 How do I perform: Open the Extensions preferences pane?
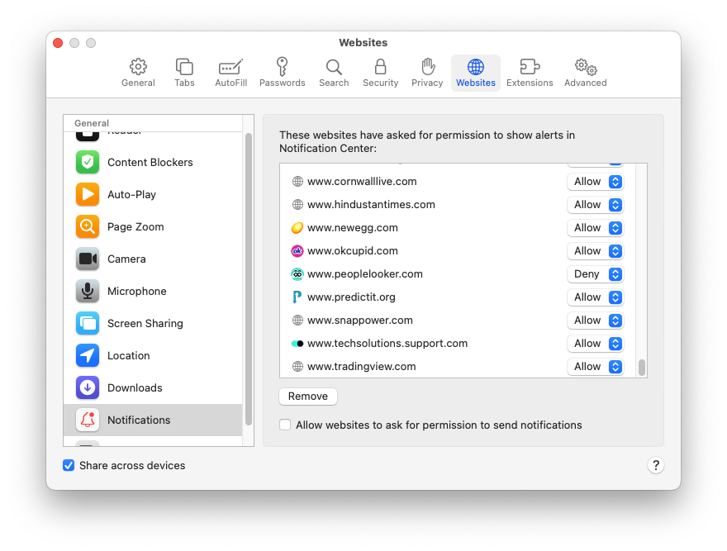(530, 73)
